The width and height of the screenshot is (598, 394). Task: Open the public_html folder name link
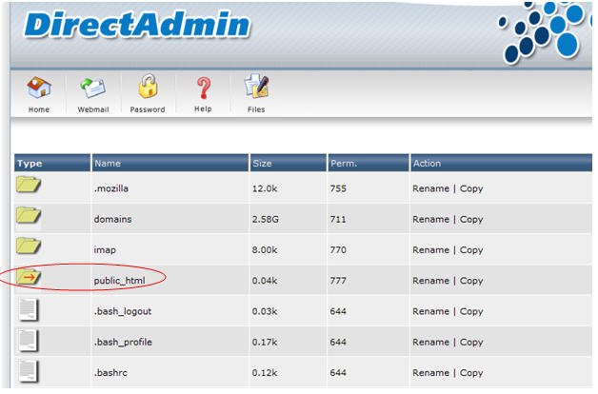119,281
